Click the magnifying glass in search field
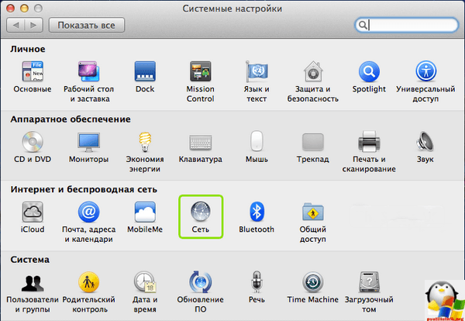 362,26
